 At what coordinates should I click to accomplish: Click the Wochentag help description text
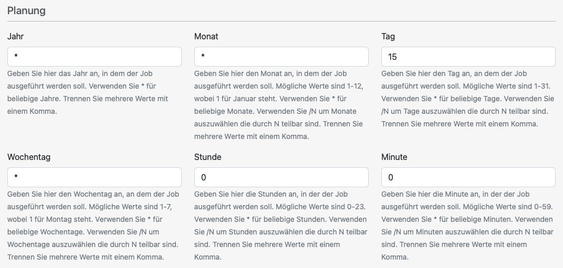coord(93,226)
